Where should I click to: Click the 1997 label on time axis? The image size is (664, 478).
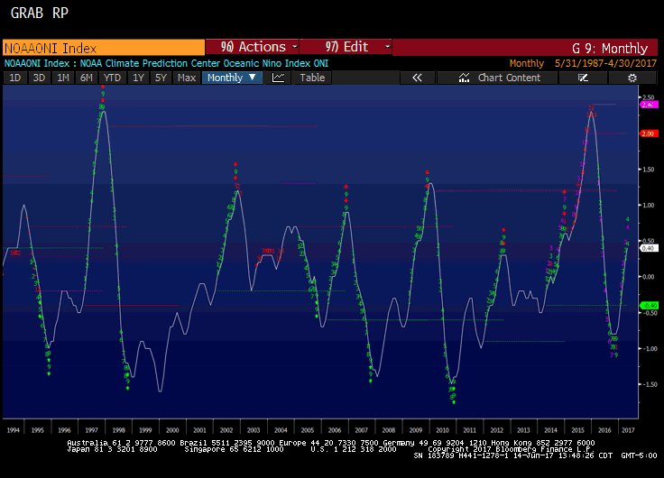91,430
